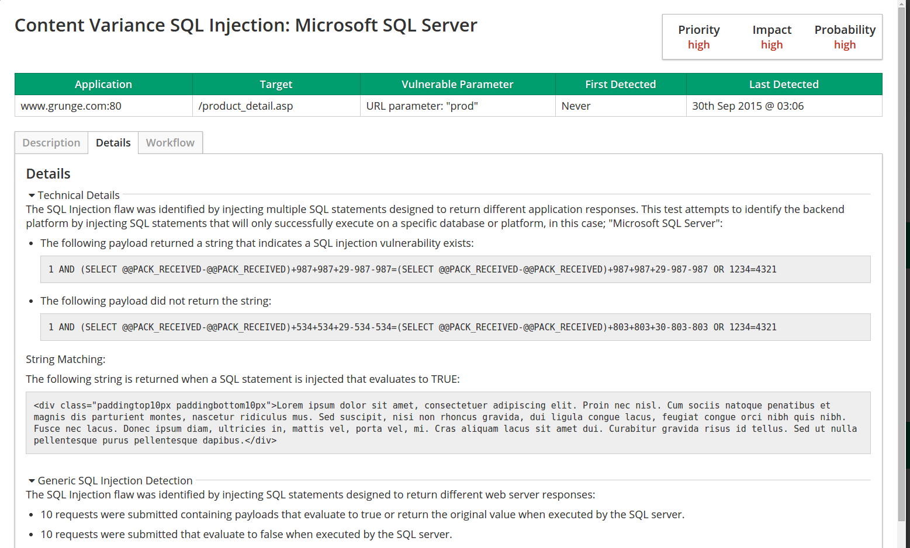Click the Target column header
Image resolution: width=910 pixels, height=548 pixels.
pos(276,84)
